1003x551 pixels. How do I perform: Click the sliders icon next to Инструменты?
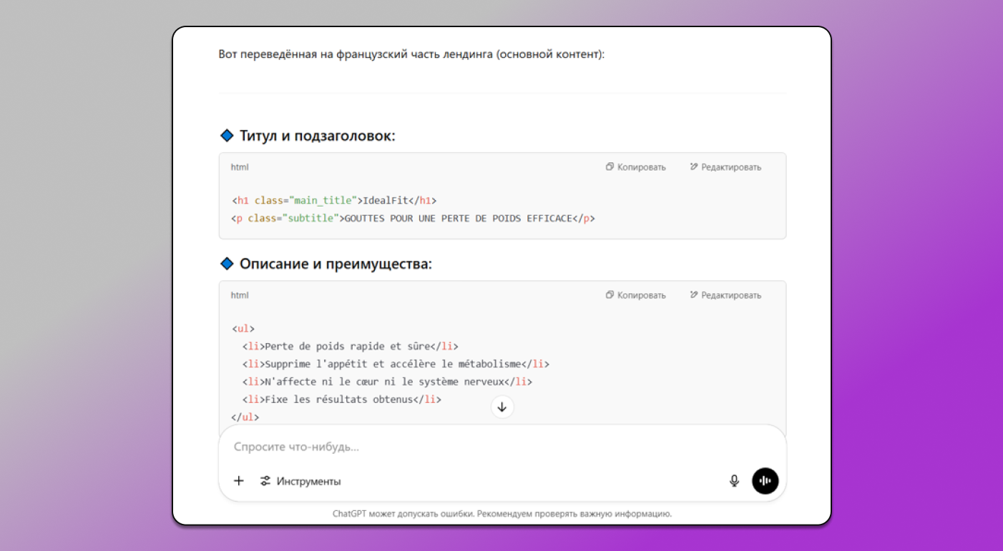(265, 481)
